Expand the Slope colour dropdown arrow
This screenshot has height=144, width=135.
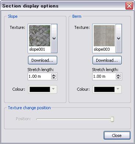53,89
